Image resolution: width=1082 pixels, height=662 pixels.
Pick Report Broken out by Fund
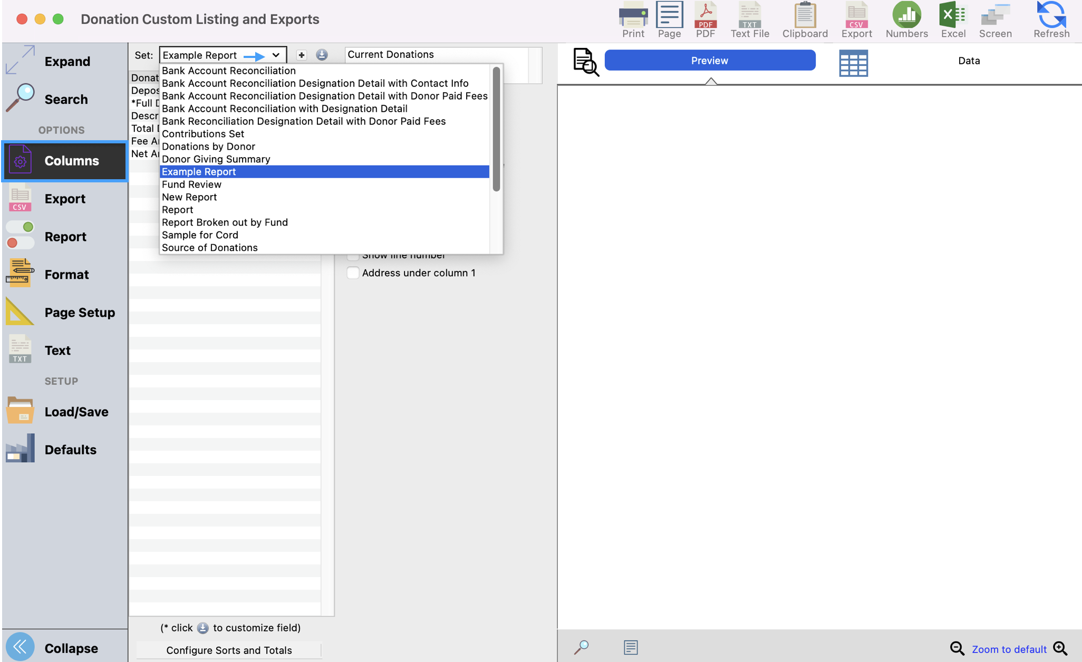225,222
